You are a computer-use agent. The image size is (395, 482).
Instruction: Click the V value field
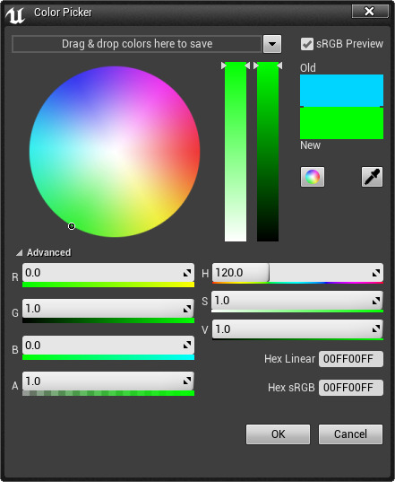click(x=297, y=329)
